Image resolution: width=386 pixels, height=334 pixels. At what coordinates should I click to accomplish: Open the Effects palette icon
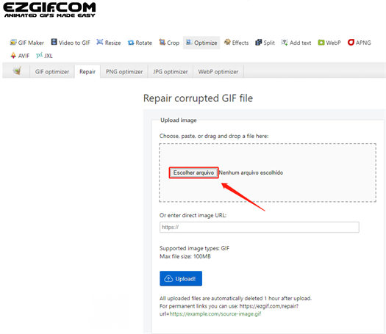(x=227, y=42)
